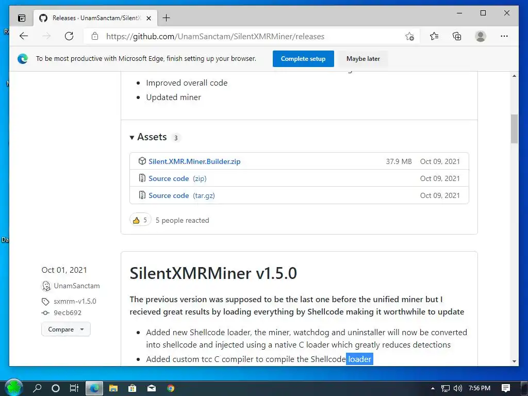The image size is (528, 396).
Task: Open the Windows Start menu
Action: click(x=14, y=388)
